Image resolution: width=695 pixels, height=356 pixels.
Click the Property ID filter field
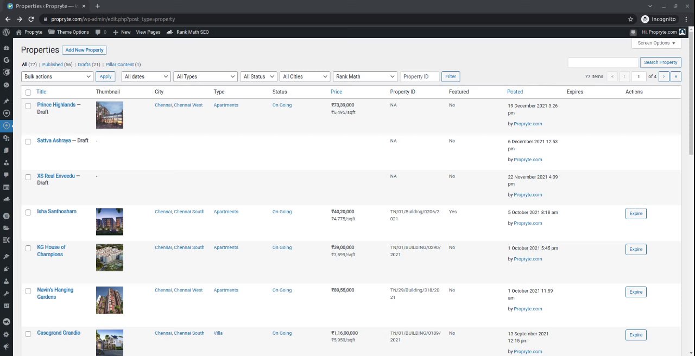(x=419, y=77)
